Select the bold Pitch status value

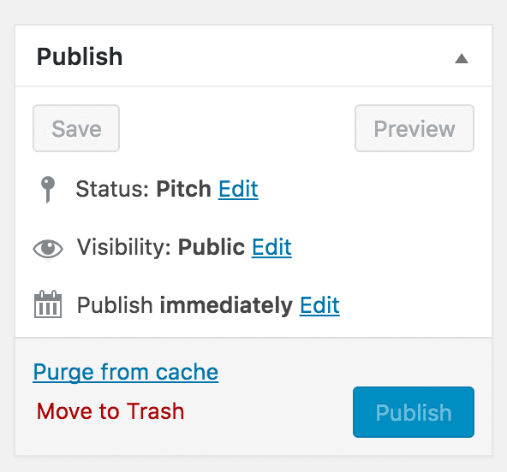(x=183, y=189)
